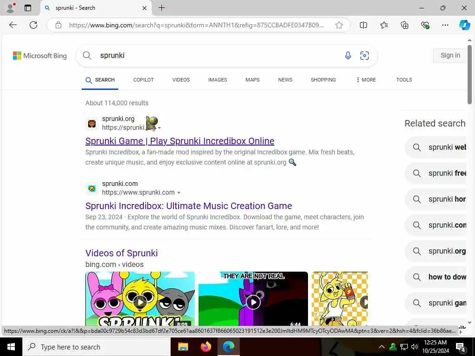Open the profile icon in title bar

click(x=11, y=8)
